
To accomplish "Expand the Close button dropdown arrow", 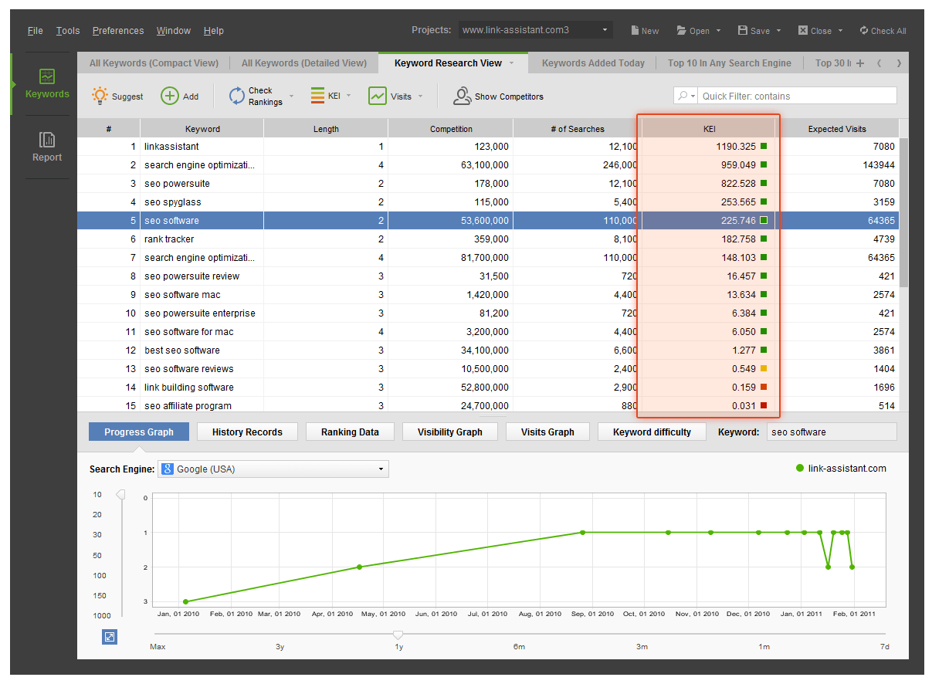I will coord(840,31).
